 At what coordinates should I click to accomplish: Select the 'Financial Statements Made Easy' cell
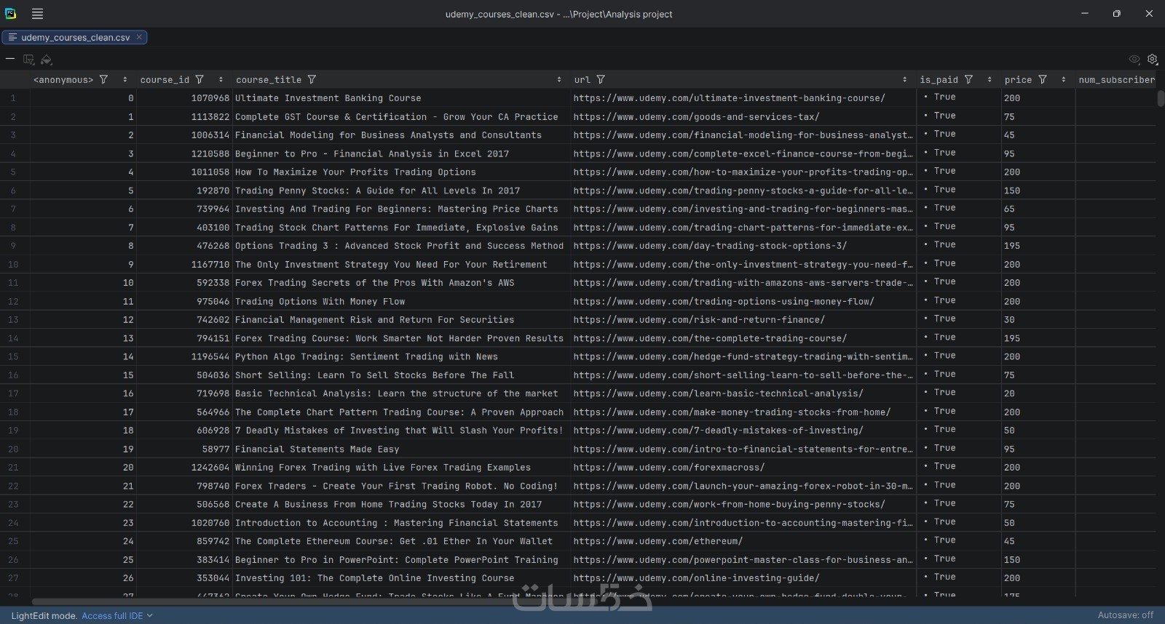click(x=401, y=449)
